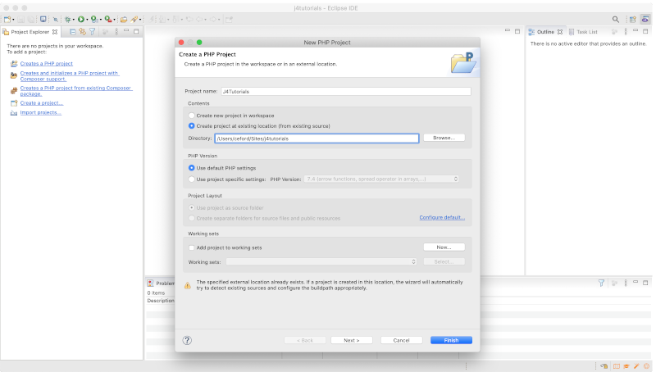Viewport: 656px width, 372px height.
Task: Maximize the Project Explorer panel
Action: click(136, 31)
